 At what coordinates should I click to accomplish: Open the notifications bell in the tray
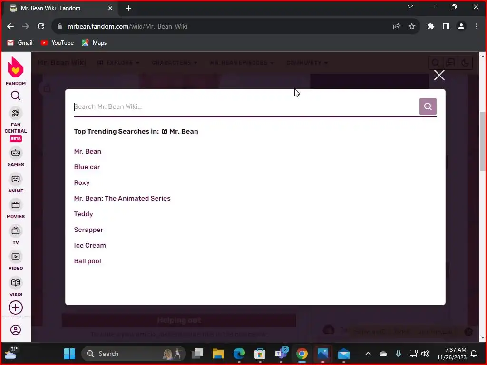click(x=474, y=354)
